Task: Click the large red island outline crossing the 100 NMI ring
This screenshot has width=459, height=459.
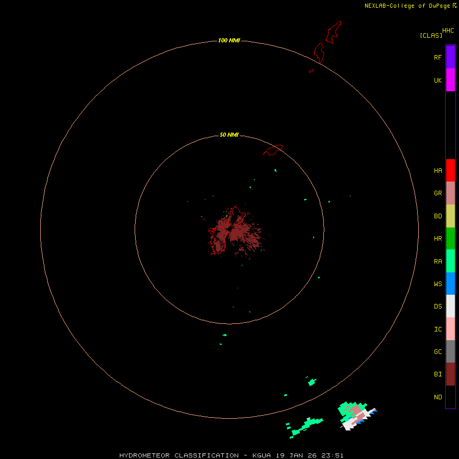Action: (319, 53)
